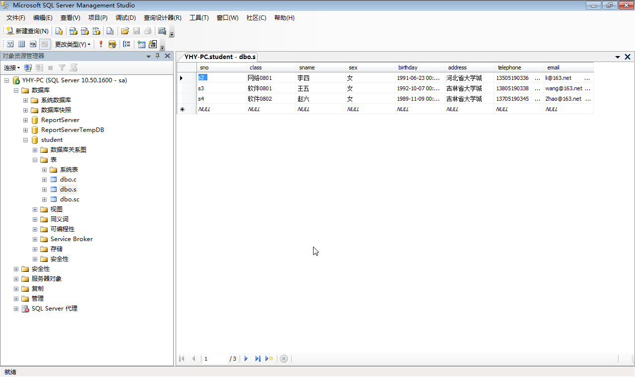Execute SQL with the red exclamation icon
Image resolution: width=635 pixels, height=377 pixels.
pos(101,44)
